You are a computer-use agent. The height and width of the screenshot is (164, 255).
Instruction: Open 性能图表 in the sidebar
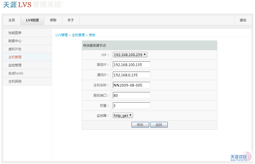point(15,33)
